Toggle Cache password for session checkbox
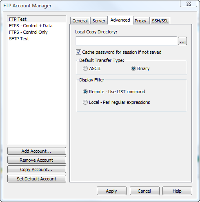Viewport: 200px width, 202px height. 78,52
